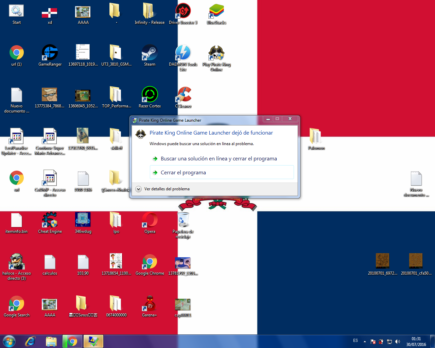This screenshot has width=435, height=348.
Task: Open the volume speaker tray icon
Action: pyautogui.click(x=398, y=342)
